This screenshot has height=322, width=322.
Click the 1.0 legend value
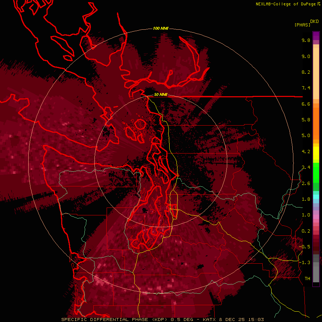[x=306, y=215]
